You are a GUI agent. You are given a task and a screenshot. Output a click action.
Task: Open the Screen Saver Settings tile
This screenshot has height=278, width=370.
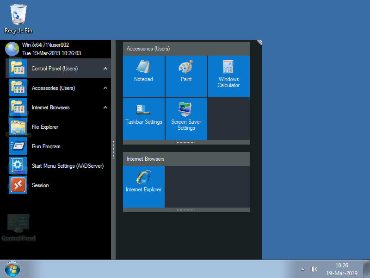[x=186, y=119]
